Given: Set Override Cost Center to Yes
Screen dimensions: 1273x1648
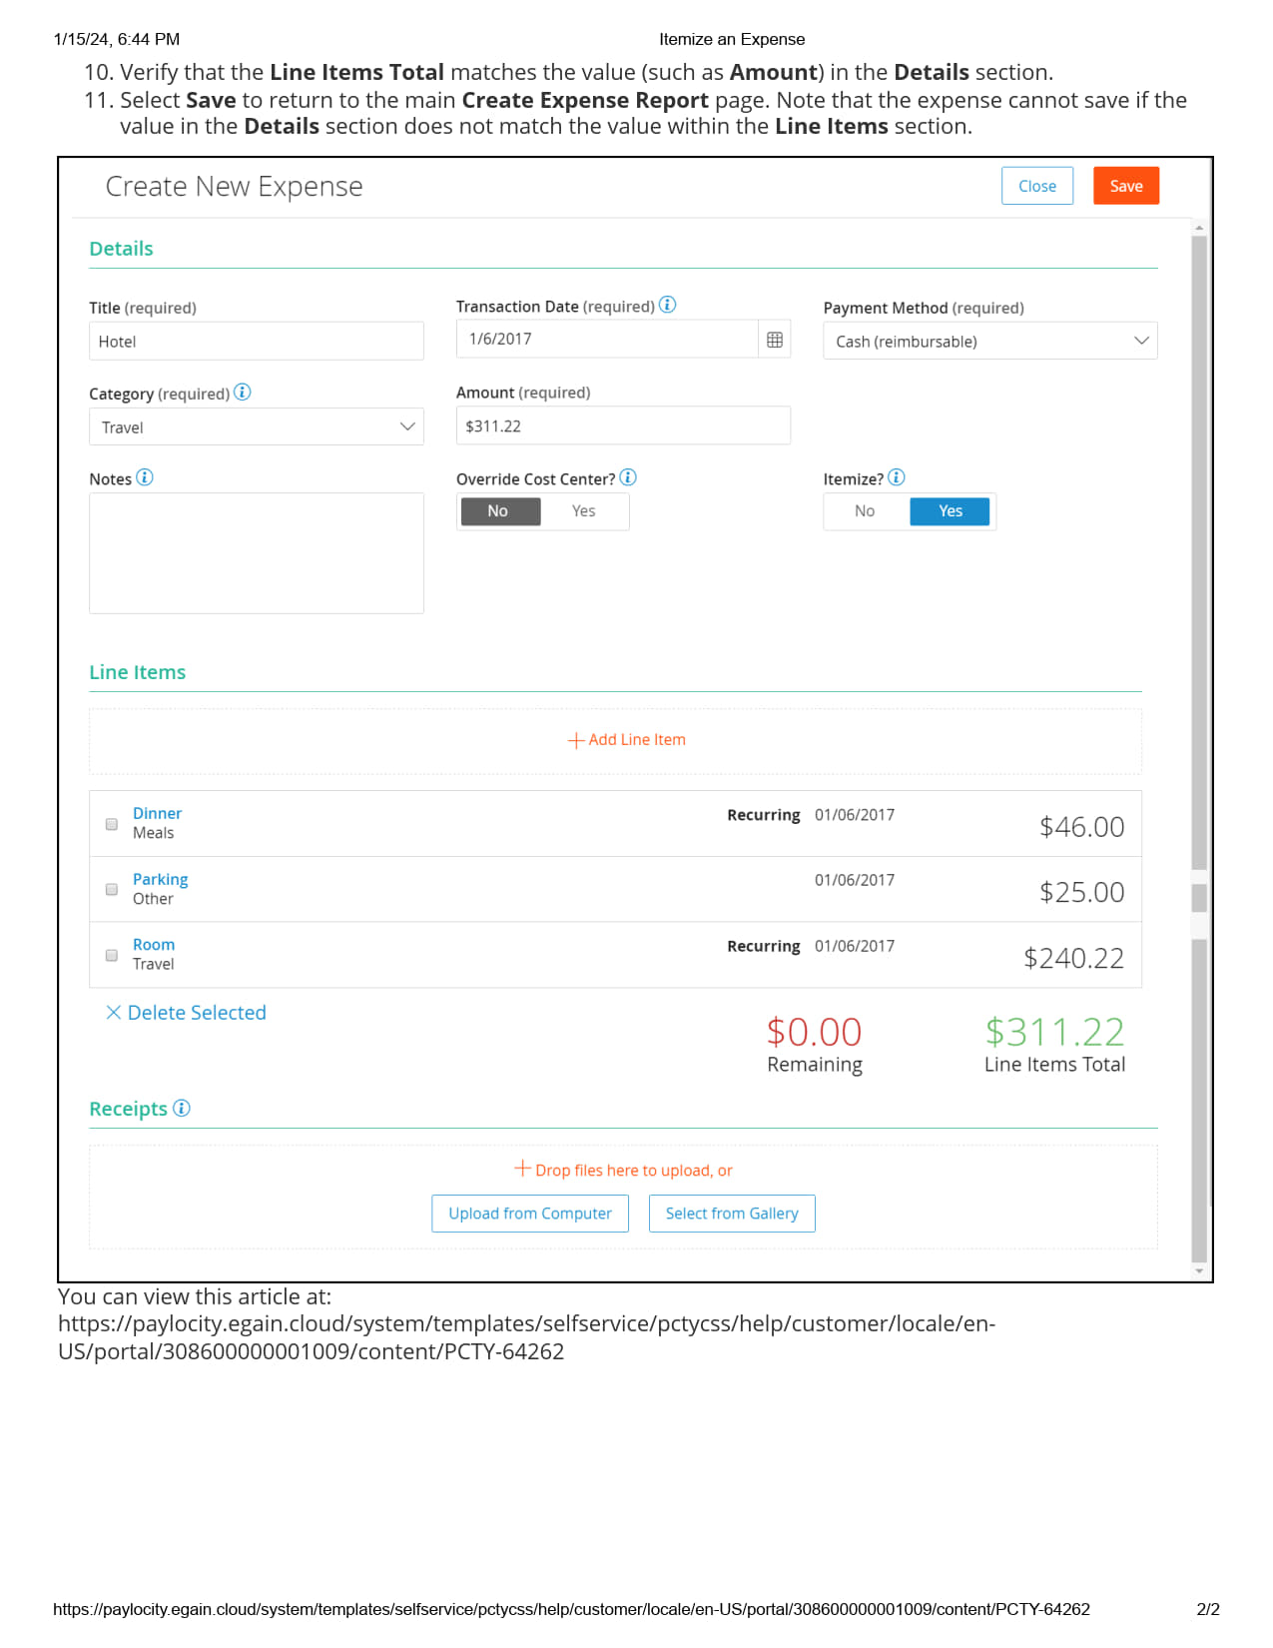Looking at the screenshot, I should click(x=583, y=511).
